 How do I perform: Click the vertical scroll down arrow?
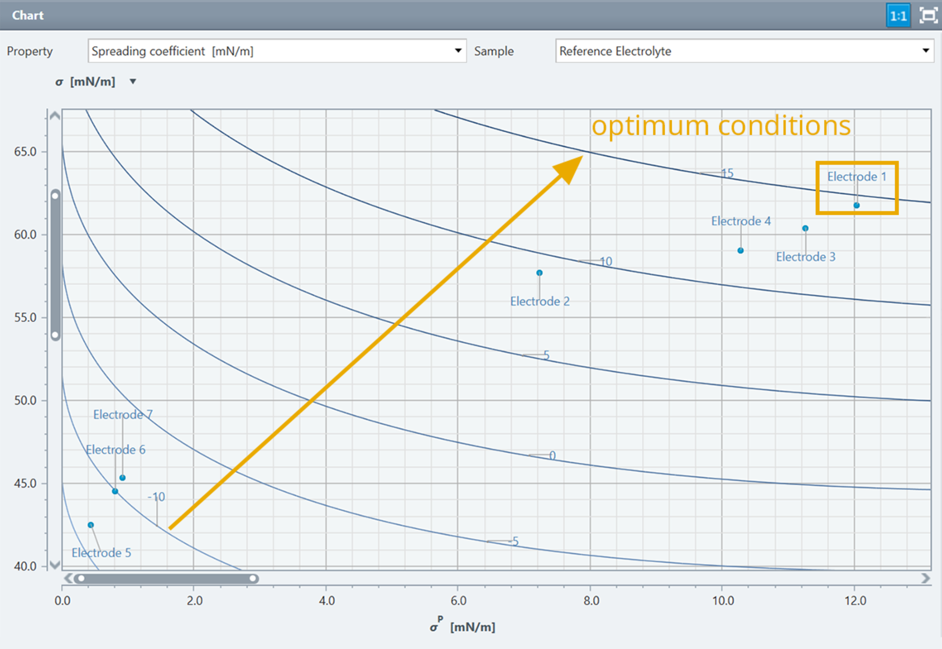point(55,564)
